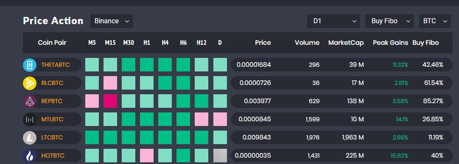Click the HOTBTC price 0.00000035

coord(253,156)
